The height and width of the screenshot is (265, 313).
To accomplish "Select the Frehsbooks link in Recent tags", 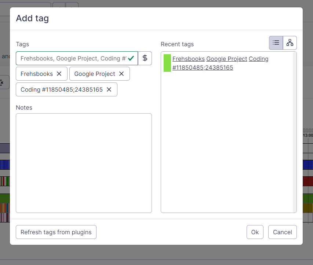I will click(188, 59).
